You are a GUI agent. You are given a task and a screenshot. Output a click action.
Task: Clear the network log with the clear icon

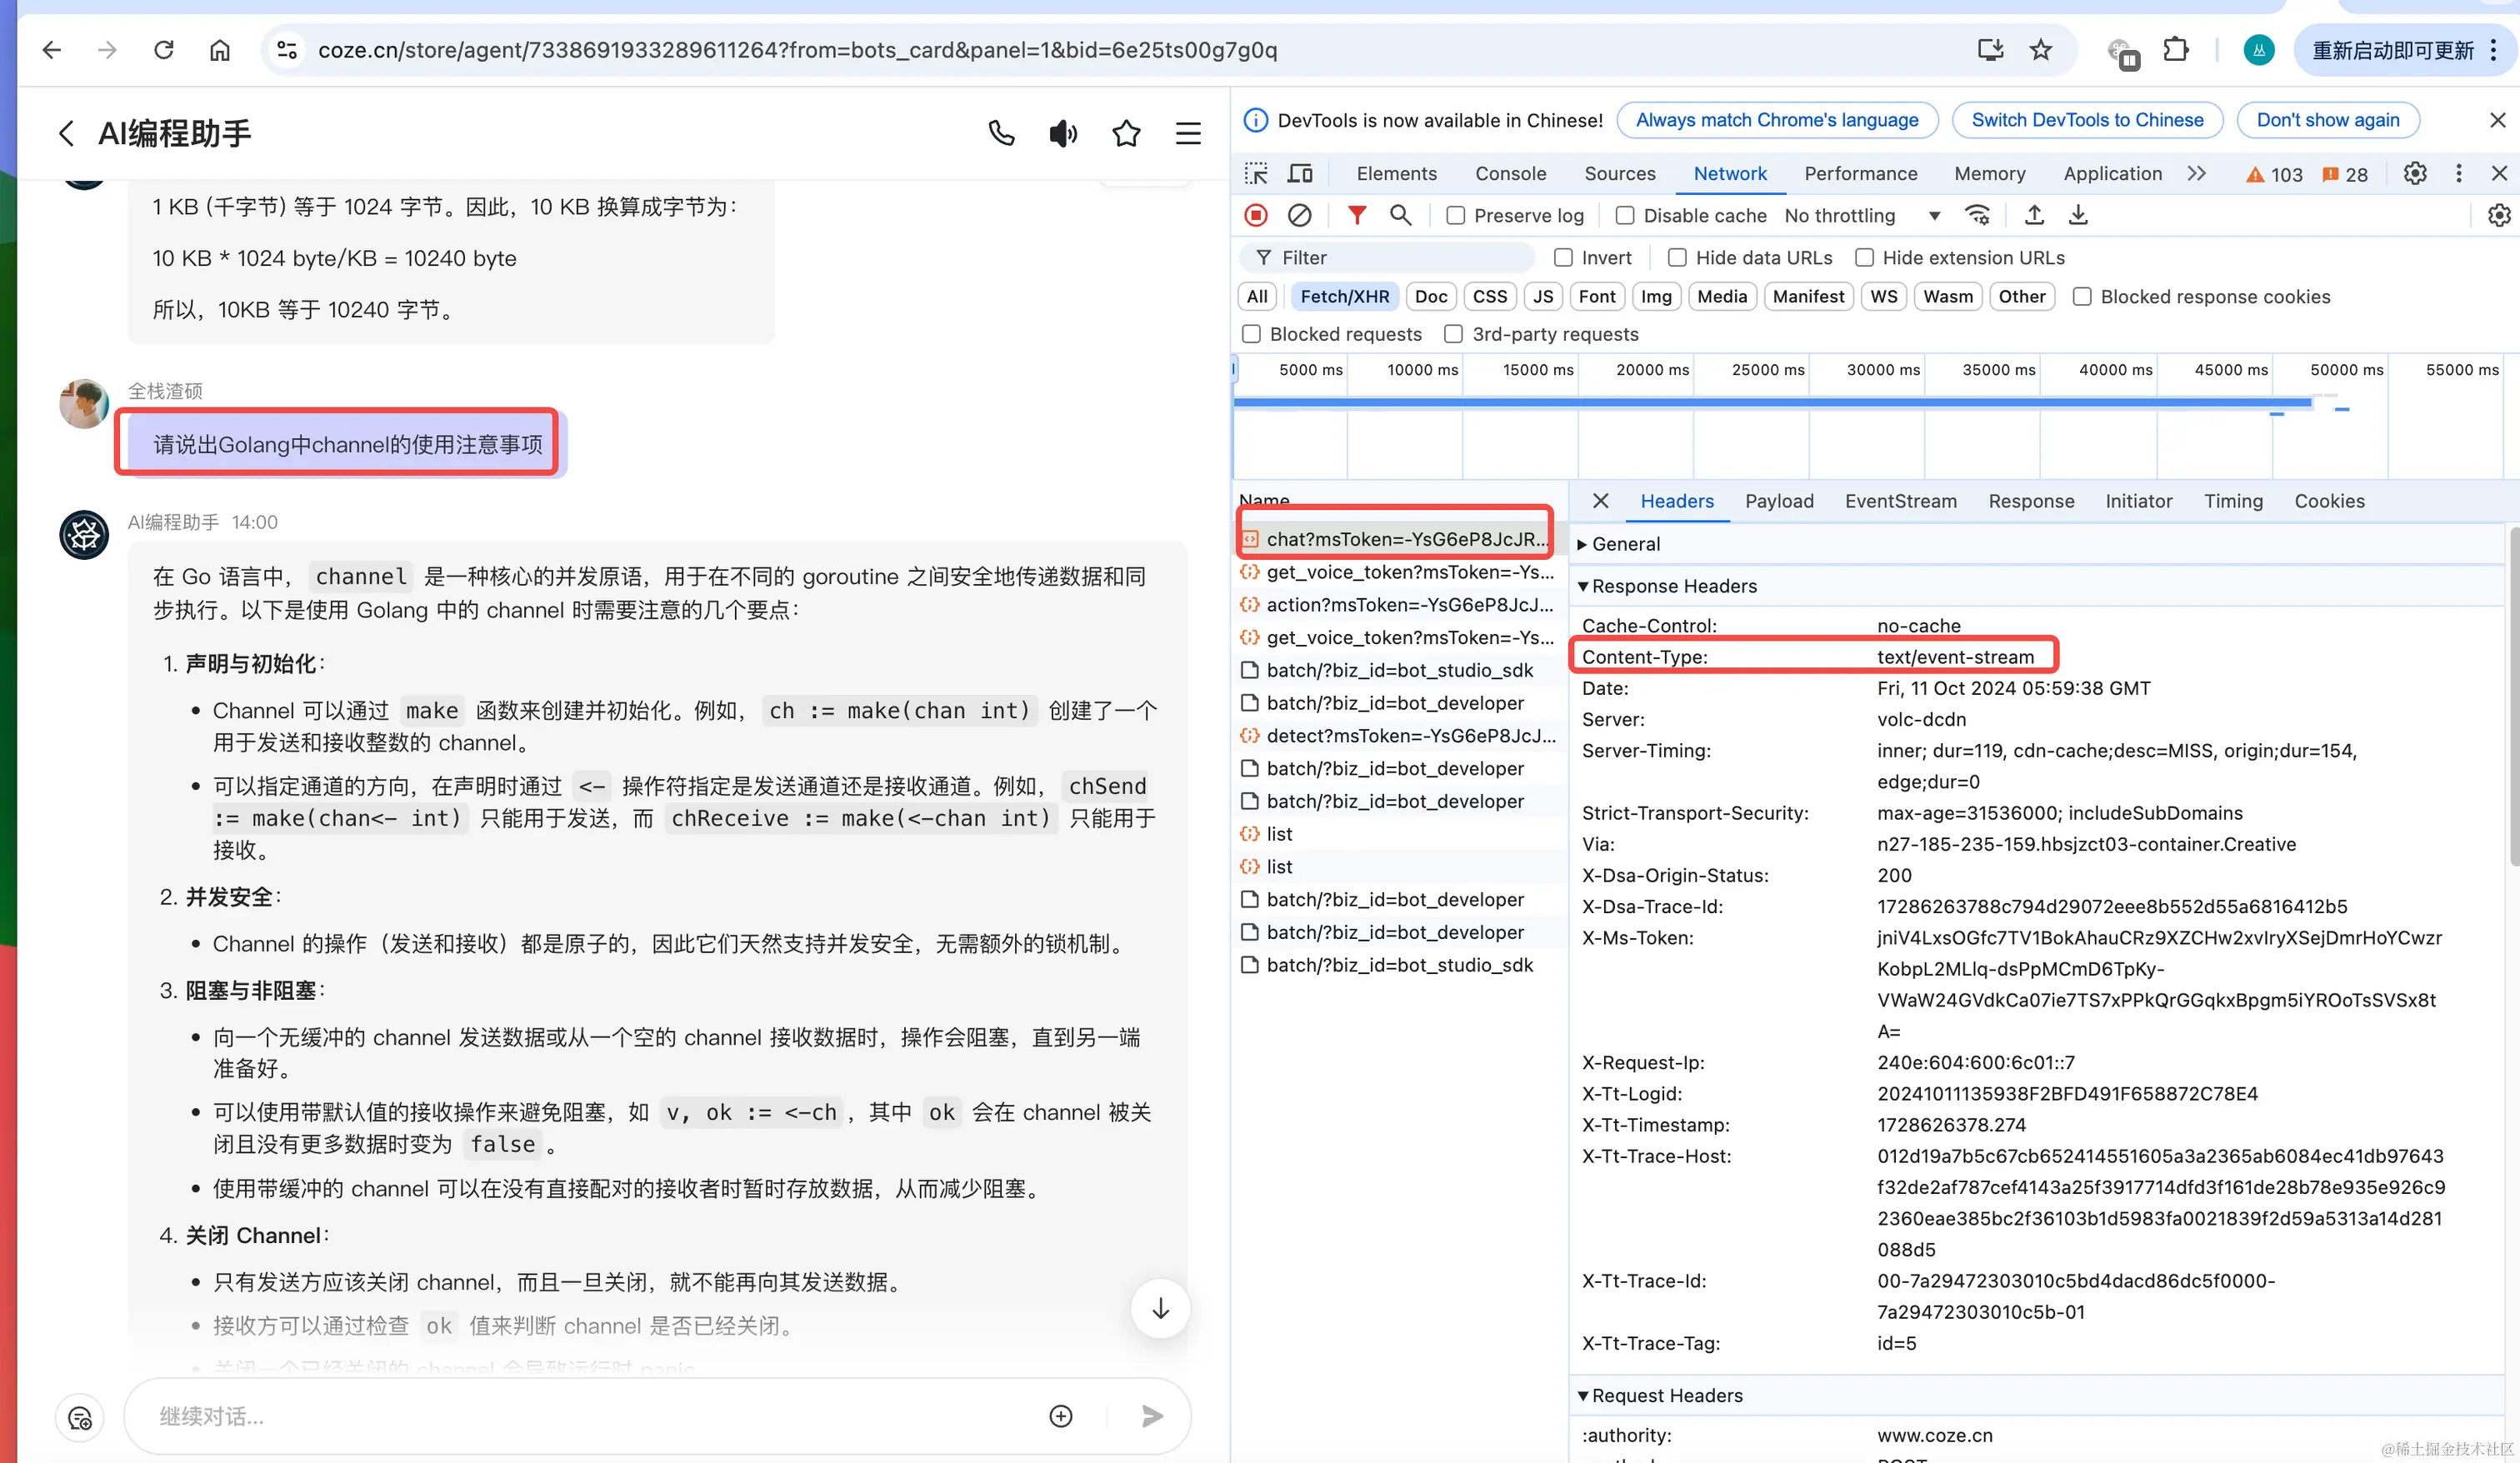click(1299, 215)
